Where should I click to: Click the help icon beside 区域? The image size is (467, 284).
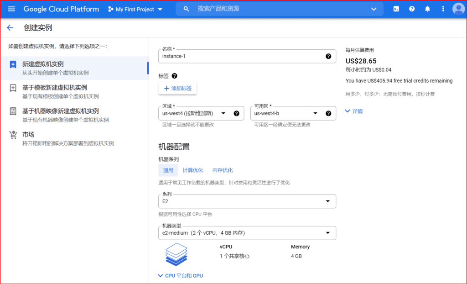tap(236, 113)
